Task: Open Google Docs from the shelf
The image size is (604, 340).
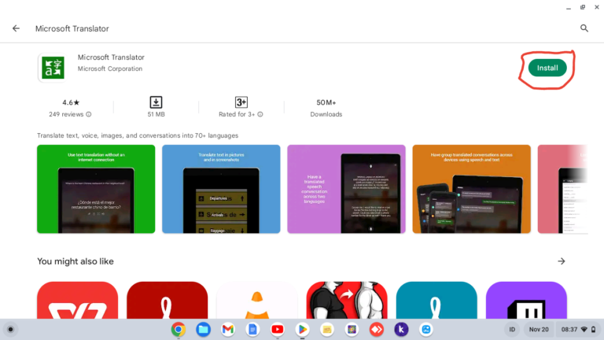Action: (252, 330)
